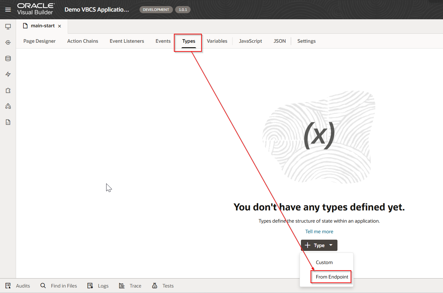
Task: Open the Source code file icon
Action: pyautogui.click(x=8, y=122)
